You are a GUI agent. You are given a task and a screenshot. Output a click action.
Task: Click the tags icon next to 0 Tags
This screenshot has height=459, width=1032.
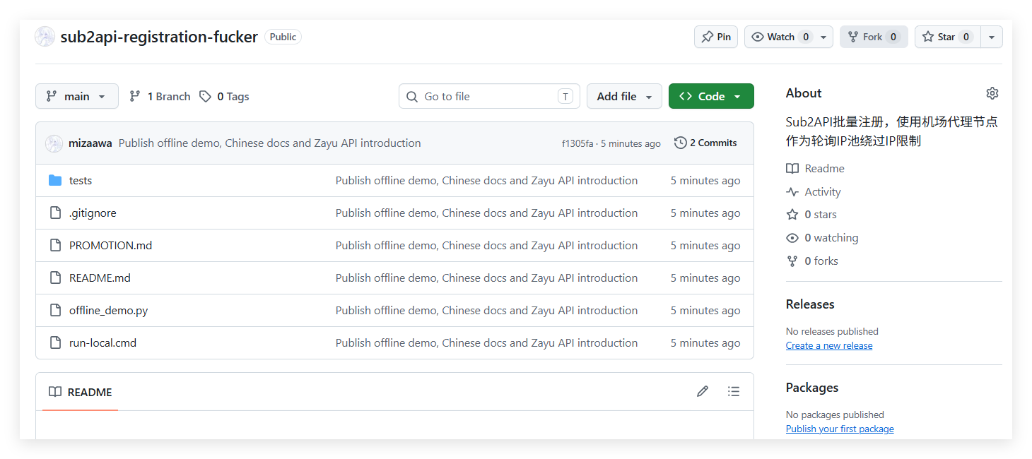tap(205, 97)
